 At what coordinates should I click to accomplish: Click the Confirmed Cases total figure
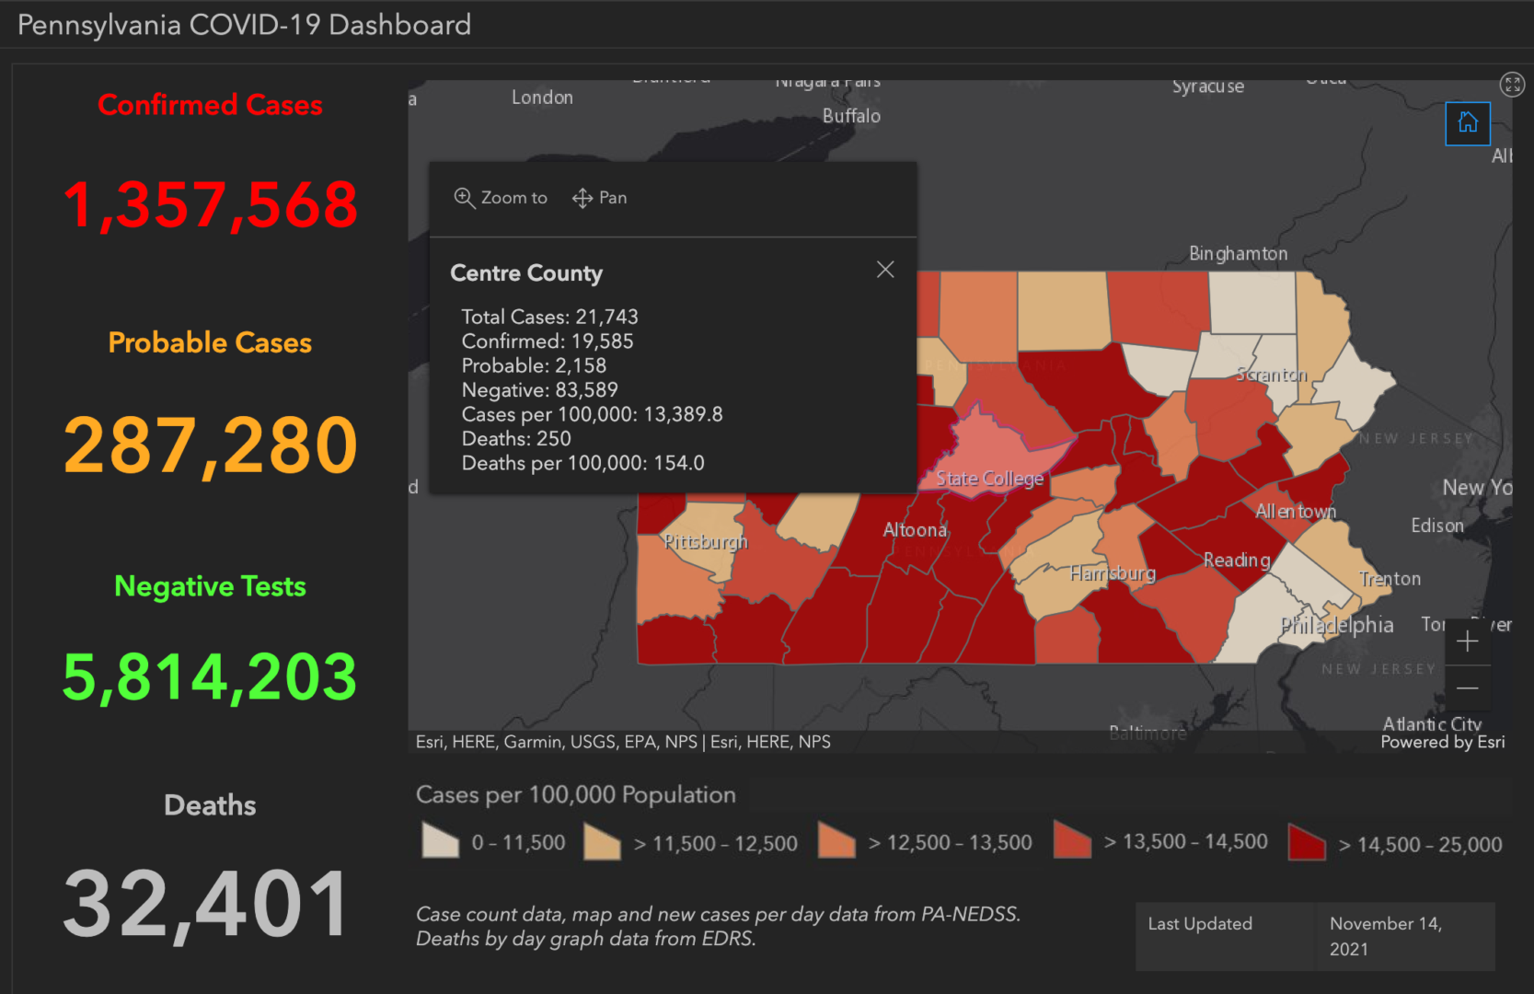point(210,204)
